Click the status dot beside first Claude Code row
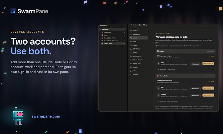Viewport: 223px width, 134px height. 125,32
